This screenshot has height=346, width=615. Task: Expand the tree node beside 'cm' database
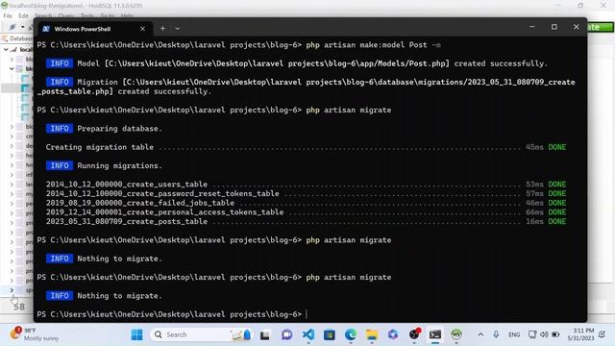tap(12, 136)
